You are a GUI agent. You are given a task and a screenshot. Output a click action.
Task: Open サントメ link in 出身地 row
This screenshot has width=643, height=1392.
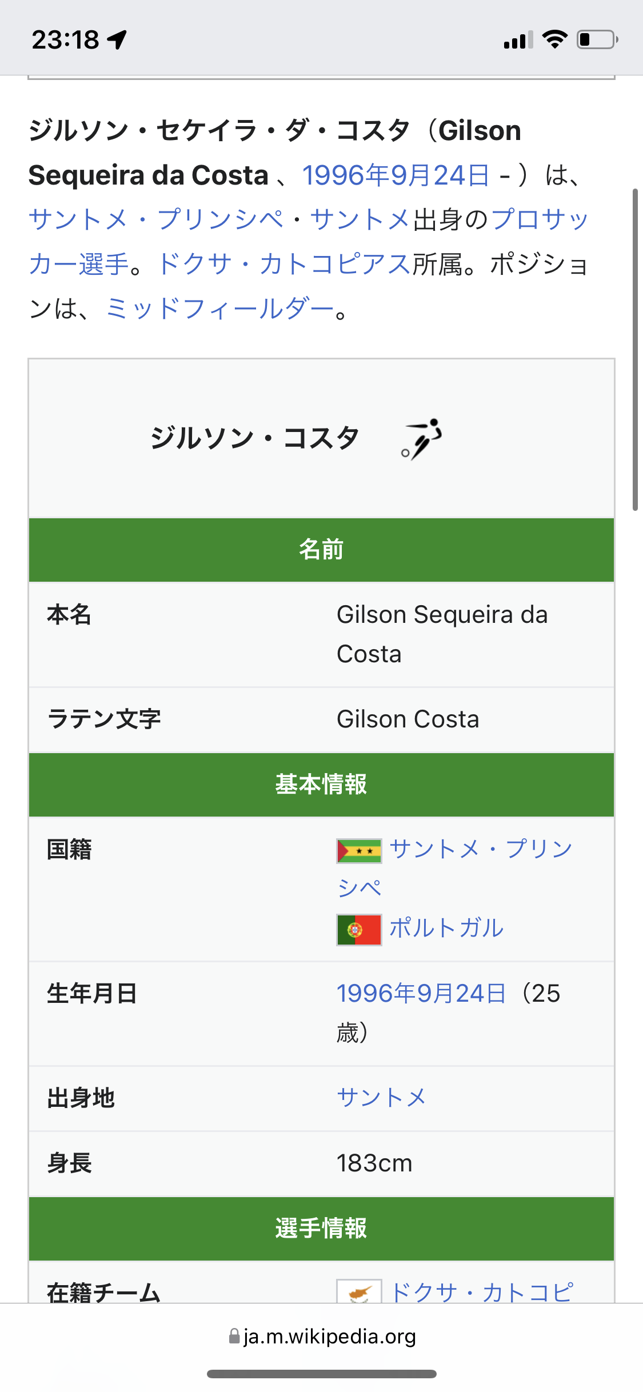click(x=382, y=1098)
